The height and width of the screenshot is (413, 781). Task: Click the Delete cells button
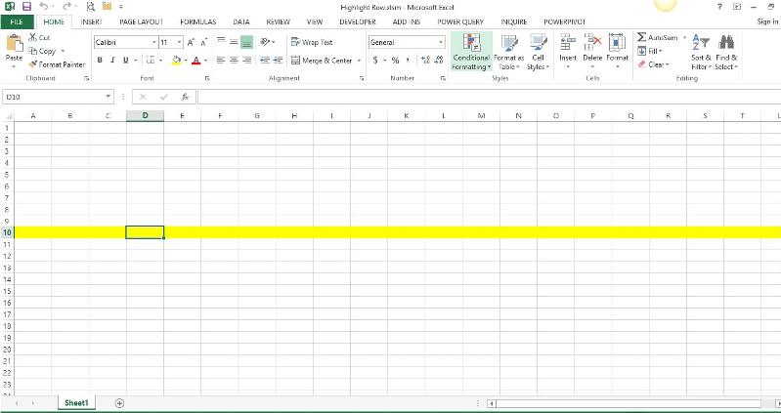pyautogui.click(x=592, y=52)
